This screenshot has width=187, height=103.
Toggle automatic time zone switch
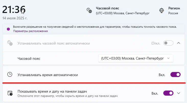tap(168, 43)
